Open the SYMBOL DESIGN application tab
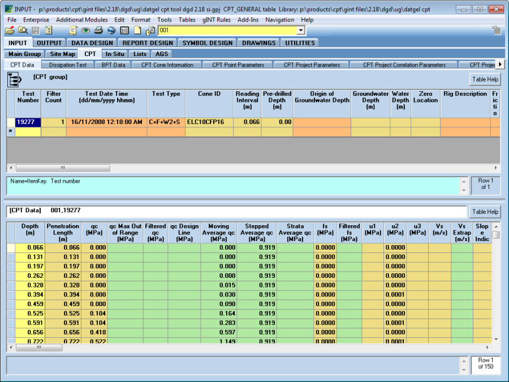This screenshot has height=382, width=509. coord(207,42)
